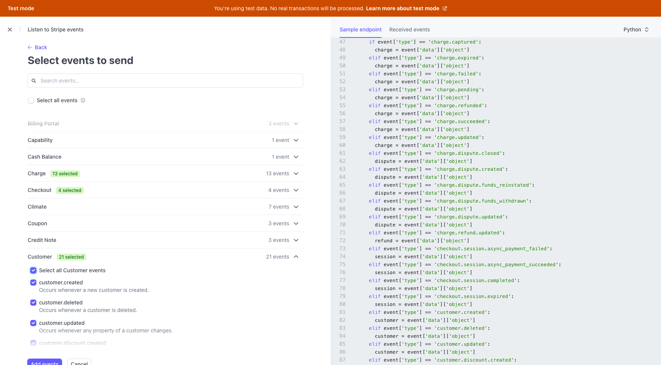Image resolution: width=661 pixels, height=365 pixels.
Task: Expand the Charge events chevron
Action: click(x=296, y=173)
